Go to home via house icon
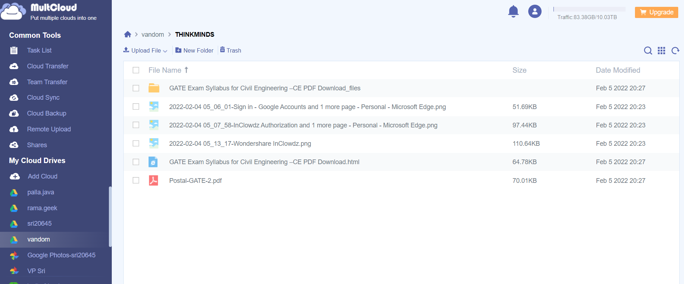This screenshot has height=284, width=684. click(128, 35)
